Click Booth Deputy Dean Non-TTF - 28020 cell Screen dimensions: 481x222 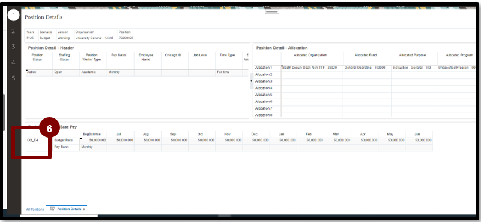pyautogui.click(x=312, y=68)
